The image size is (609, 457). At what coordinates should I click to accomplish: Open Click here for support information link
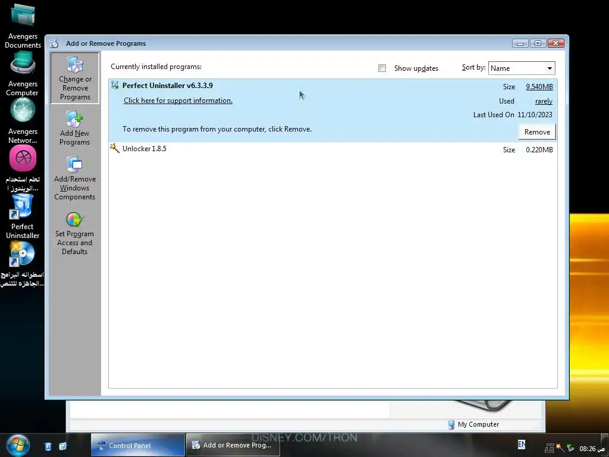[x=178, y=100]
